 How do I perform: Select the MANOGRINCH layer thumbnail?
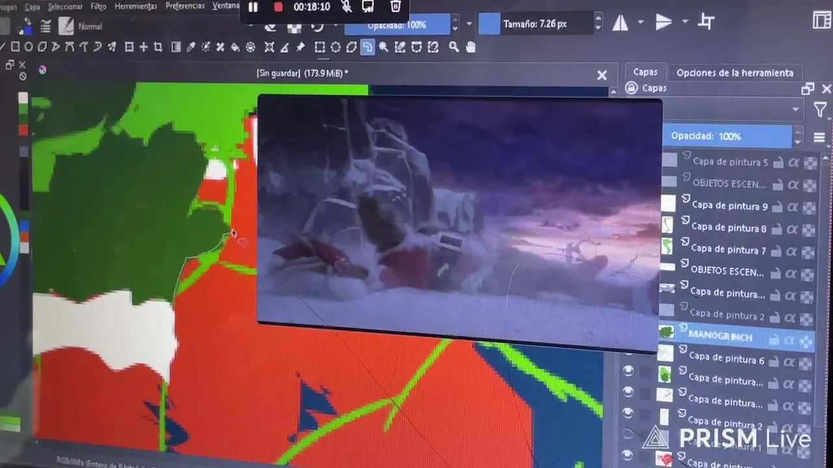(x=666, y=332)
